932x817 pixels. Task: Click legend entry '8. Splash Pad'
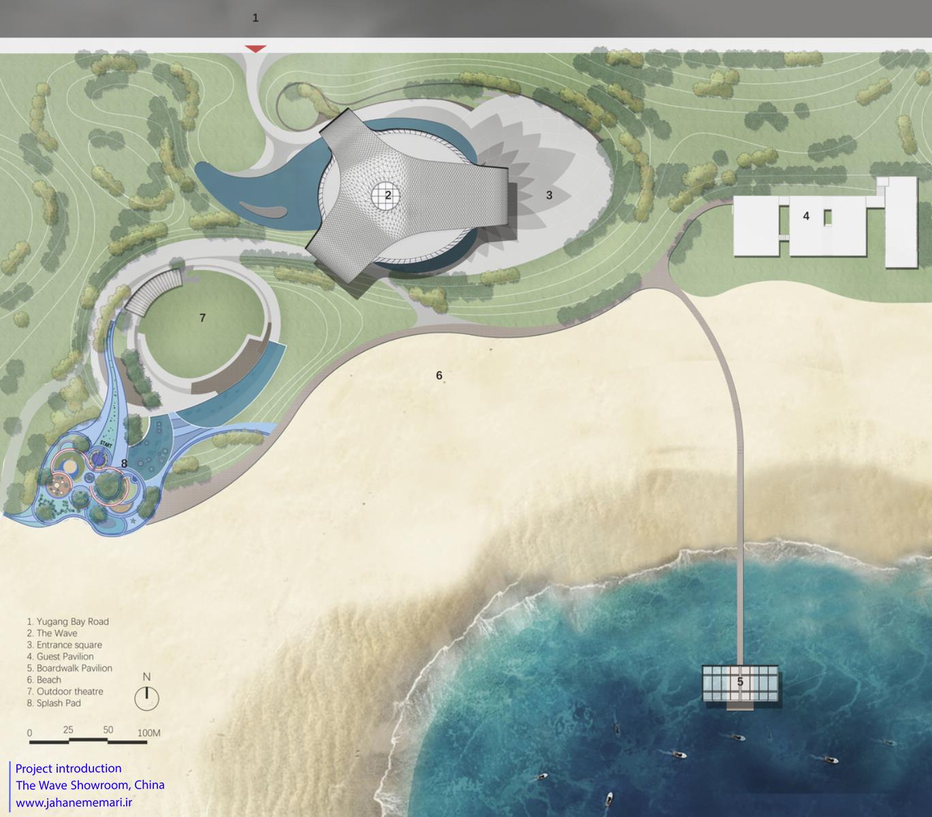[54, 703]
